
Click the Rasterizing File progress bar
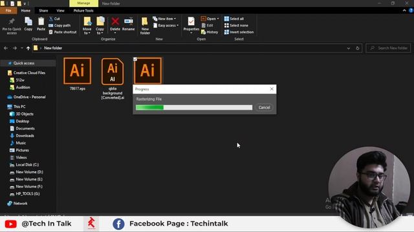(x=194, y=108)
